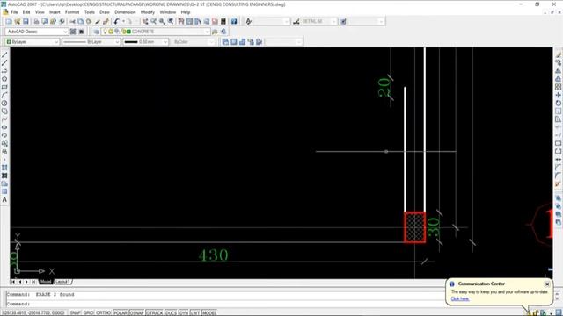
Task: Select the Arc tool in Draw toolbar
Action: pyautogui.click(x=4, y=95)
